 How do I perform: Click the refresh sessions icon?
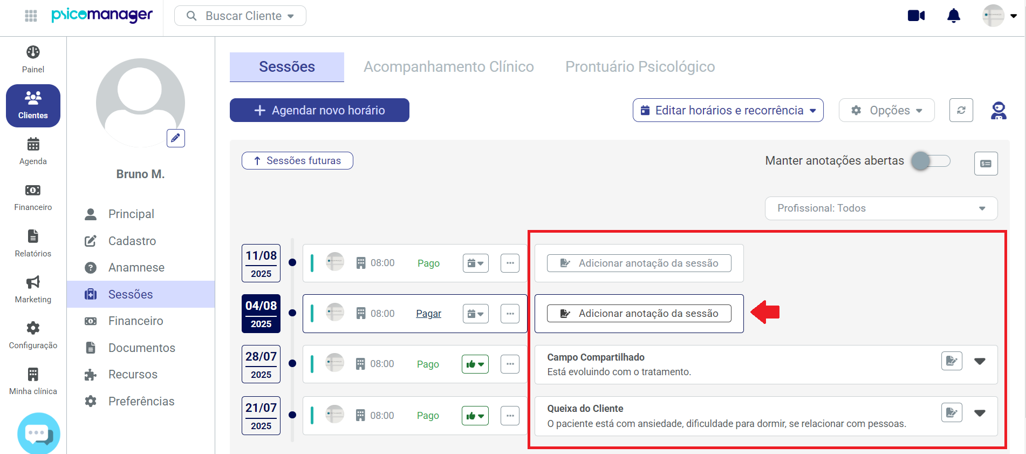point(961,110)
